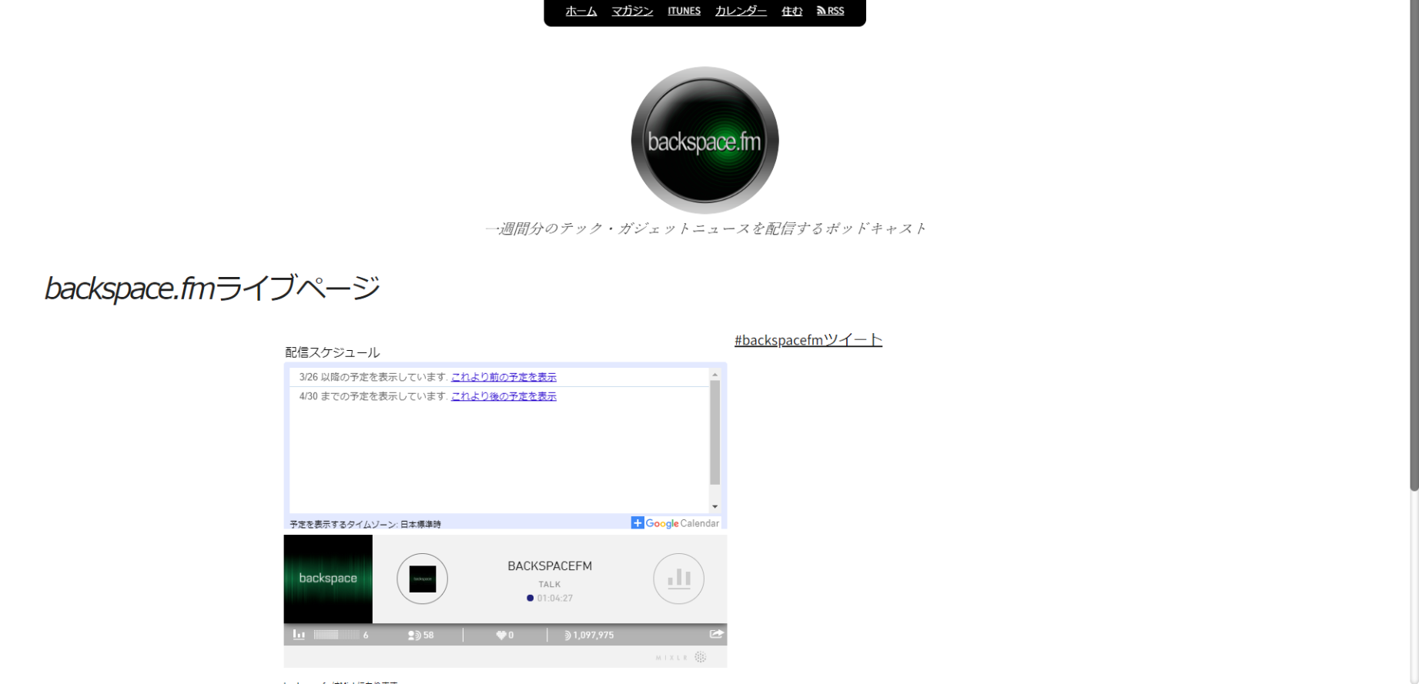The width and height of the screenshot is (1419, 684).
Task: Open the マガジン menu item
Action: [x=632, y=11]
